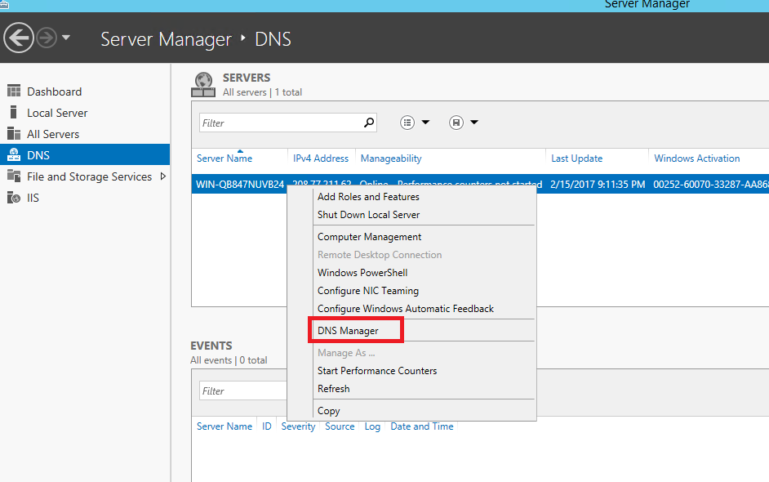This screenshot has width=769, height=482.
Task: Click the Events filter input field
Action: pyautogui.click(x=243, y=391)
